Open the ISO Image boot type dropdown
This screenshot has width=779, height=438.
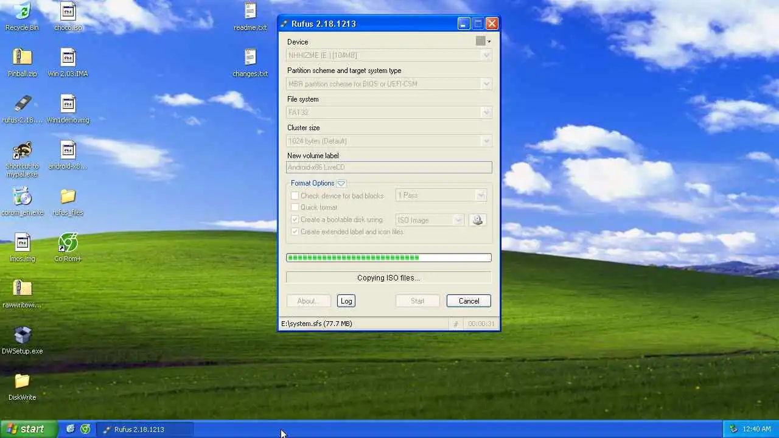pyautogui.click(x=430, y=220)
